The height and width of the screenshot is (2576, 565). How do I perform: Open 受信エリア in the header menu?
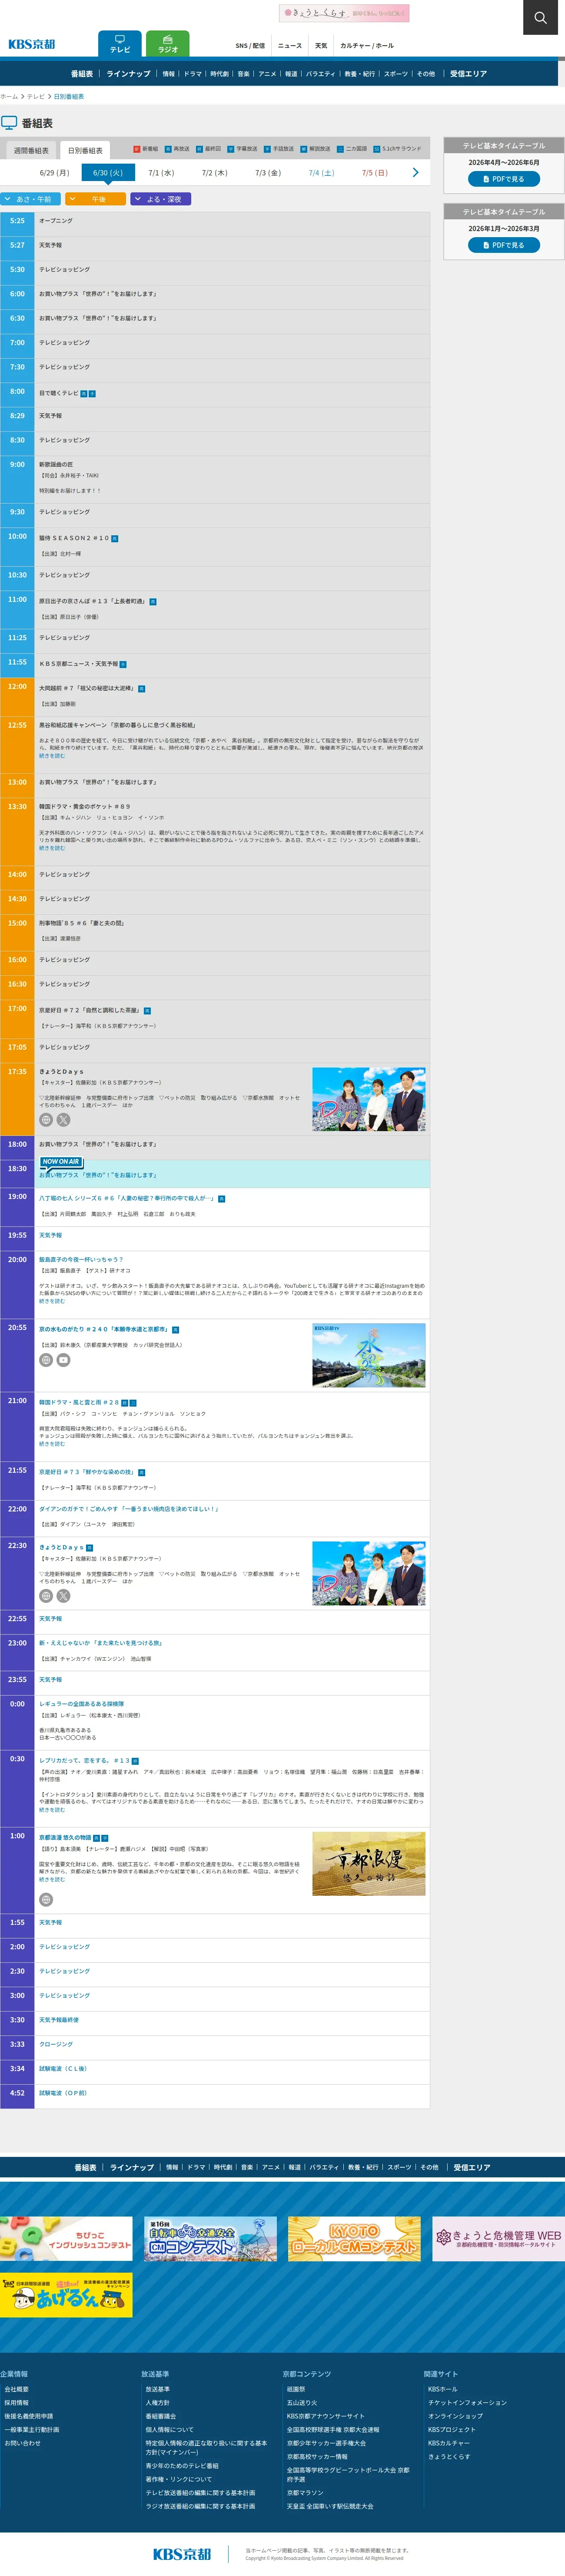pos(468,74)
